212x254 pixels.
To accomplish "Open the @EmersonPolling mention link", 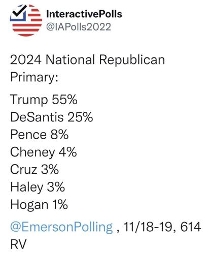I will coord(61,227).
